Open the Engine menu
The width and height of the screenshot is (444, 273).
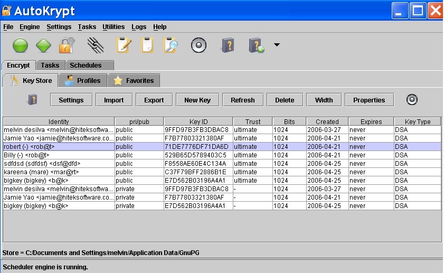click(x=30, y=27)
